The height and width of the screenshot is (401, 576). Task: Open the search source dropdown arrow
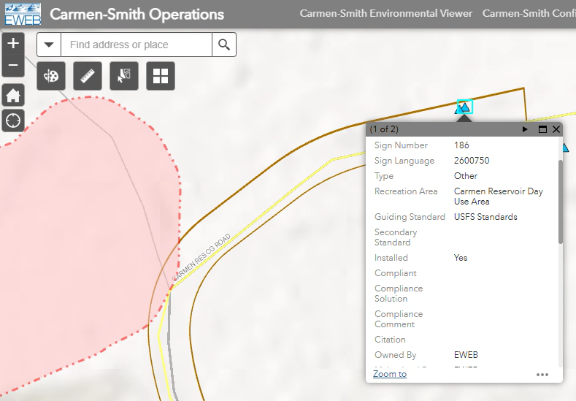click(49, 45)
